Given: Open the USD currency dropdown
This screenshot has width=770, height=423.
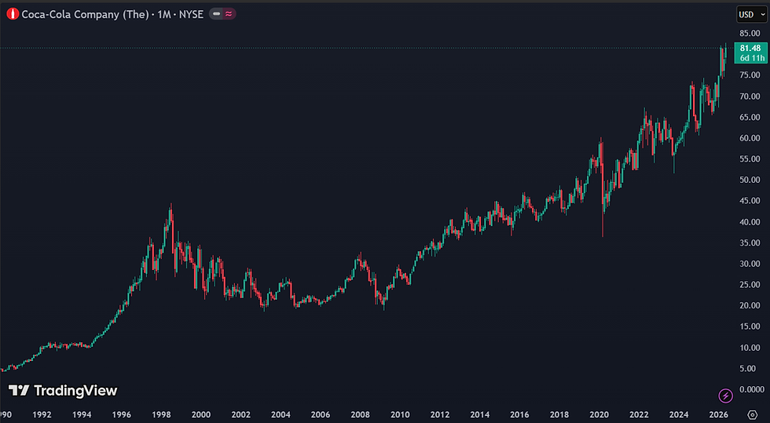Looking at the screenshot, I should (x=752, y=15).
